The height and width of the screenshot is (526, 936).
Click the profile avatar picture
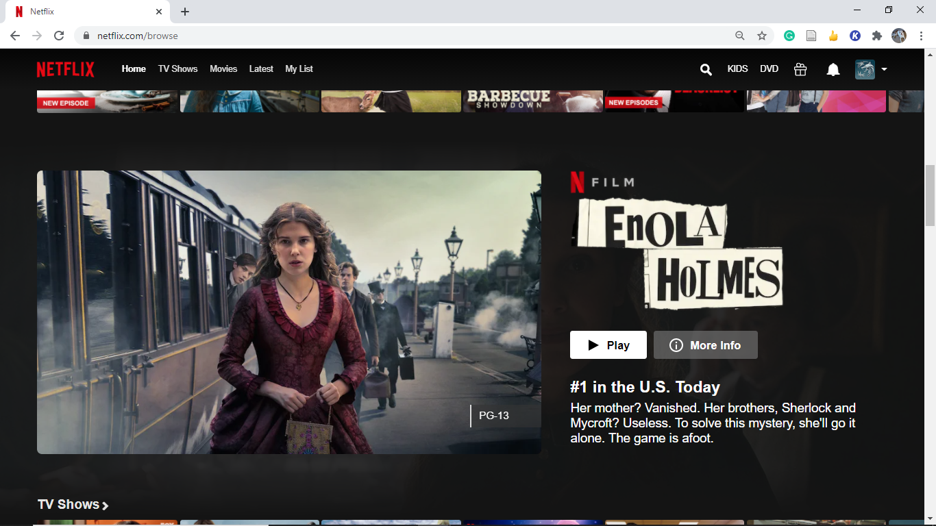pos(865,69)
